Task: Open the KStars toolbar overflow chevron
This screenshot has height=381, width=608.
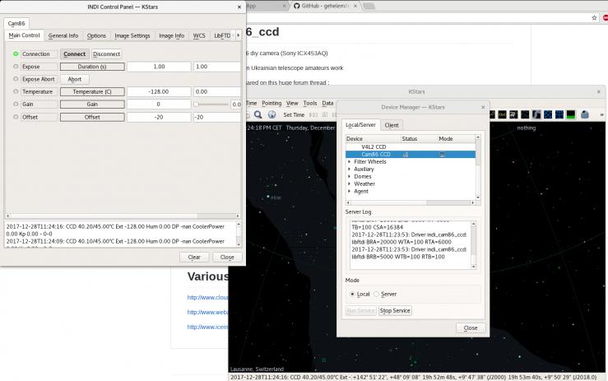Action: point(601,114)
